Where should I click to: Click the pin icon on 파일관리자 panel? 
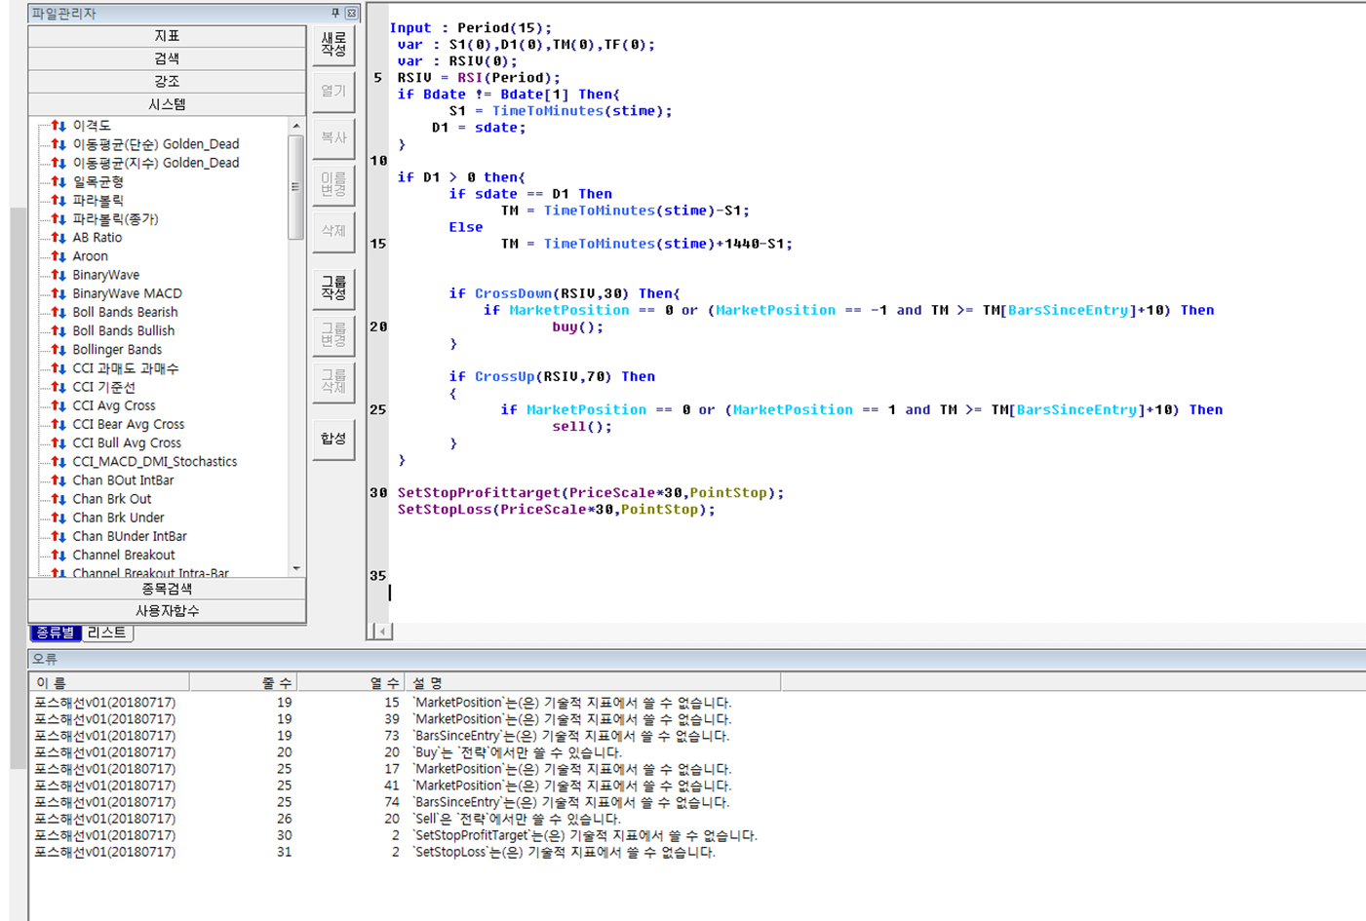[335, 13]
